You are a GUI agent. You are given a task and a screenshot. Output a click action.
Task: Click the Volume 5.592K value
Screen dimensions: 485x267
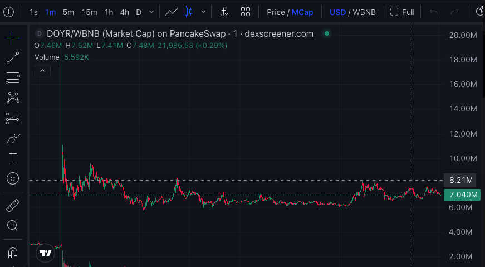coord(76,57)
